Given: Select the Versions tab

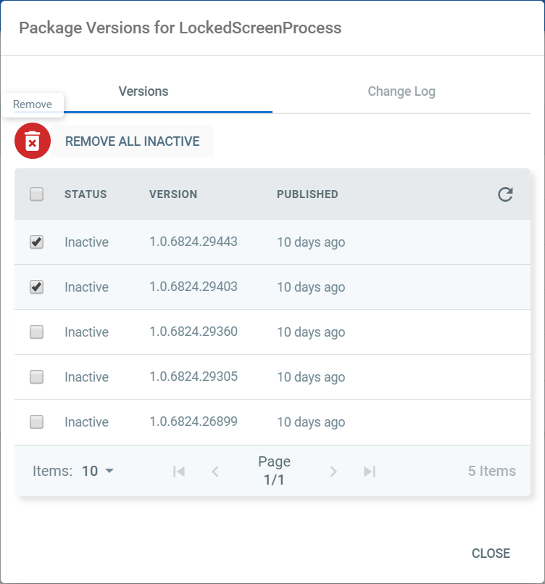Looking at the screenshot, I should click(x=143, y=91).
